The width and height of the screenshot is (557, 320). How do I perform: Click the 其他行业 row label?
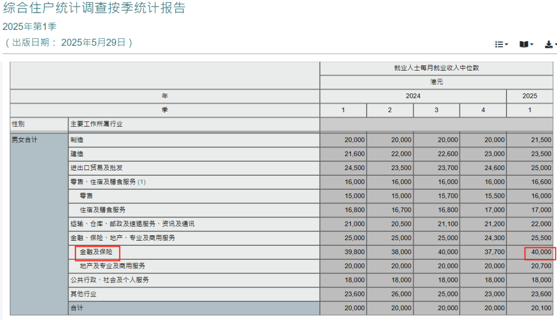[x=84, y=294]
